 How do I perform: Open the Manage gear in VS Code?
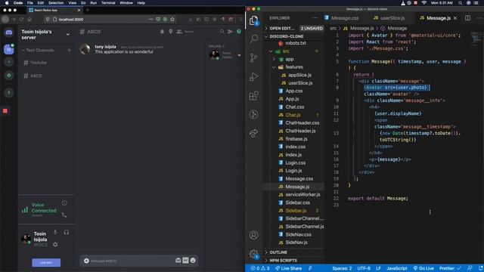254,254
